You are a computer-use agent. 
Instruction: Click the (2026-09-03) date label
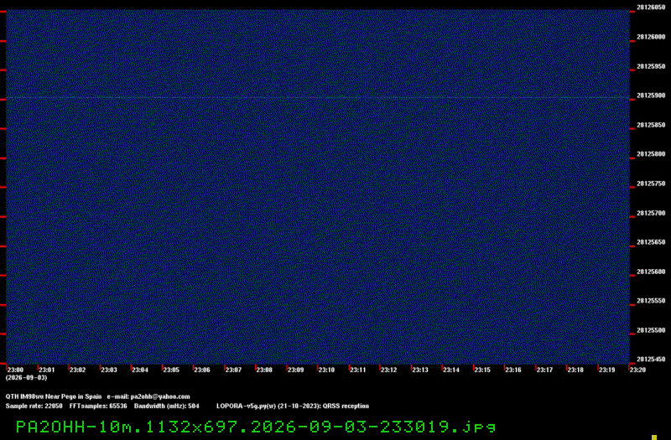click(x=27, y=378)
